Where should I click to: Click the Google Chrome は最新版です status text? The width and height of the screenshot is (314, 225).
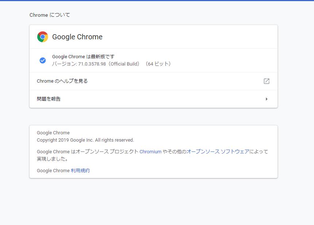coord(83,57)
